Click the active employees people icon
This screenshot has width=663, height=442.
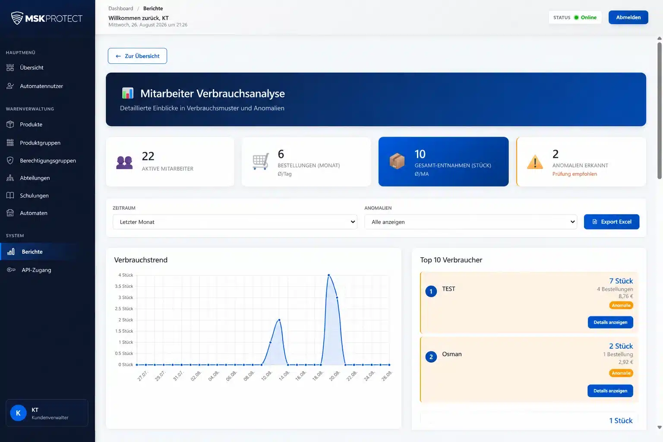[x=124, y=162]
